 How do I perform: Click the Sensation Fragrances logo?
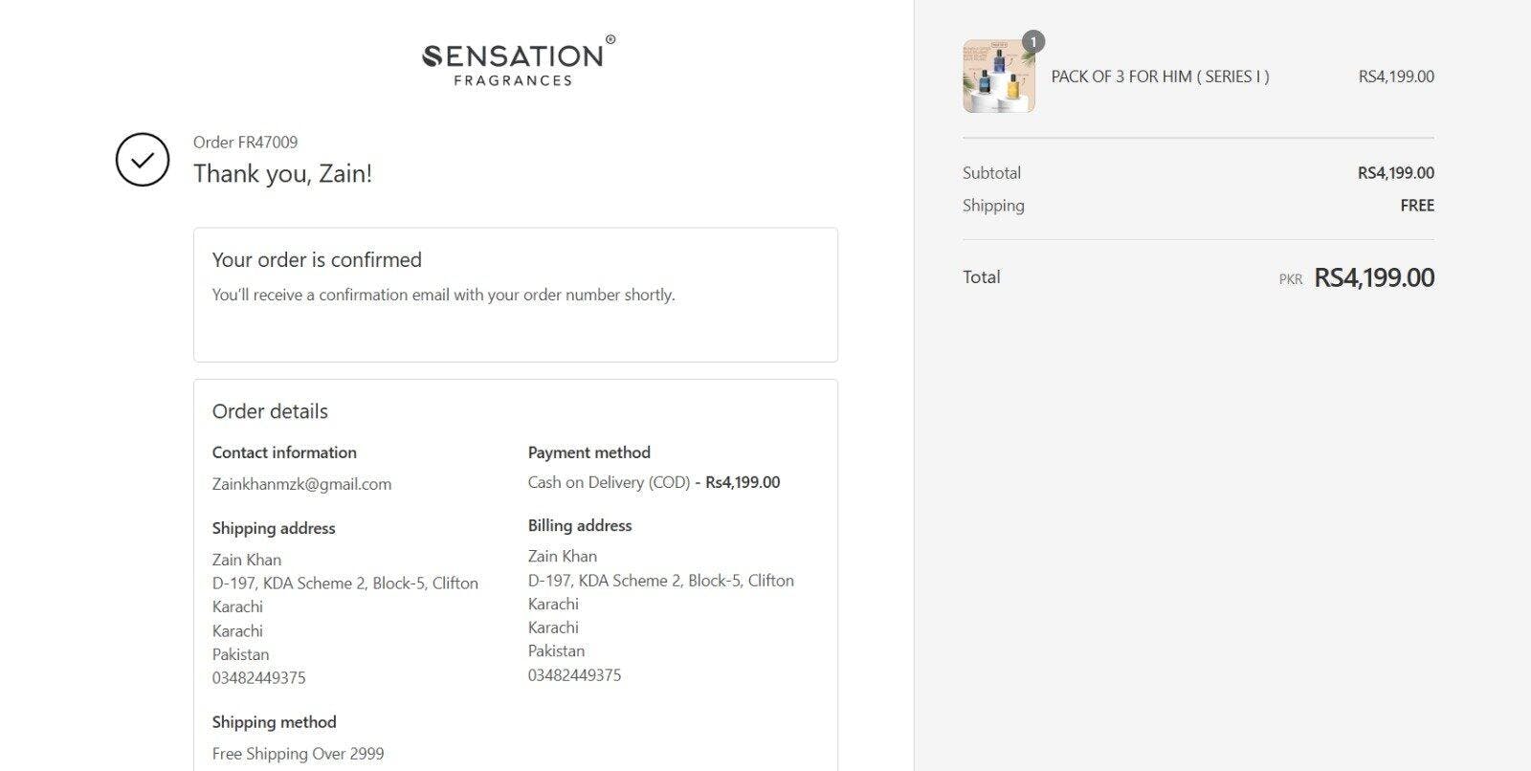[x=517, y=63]
